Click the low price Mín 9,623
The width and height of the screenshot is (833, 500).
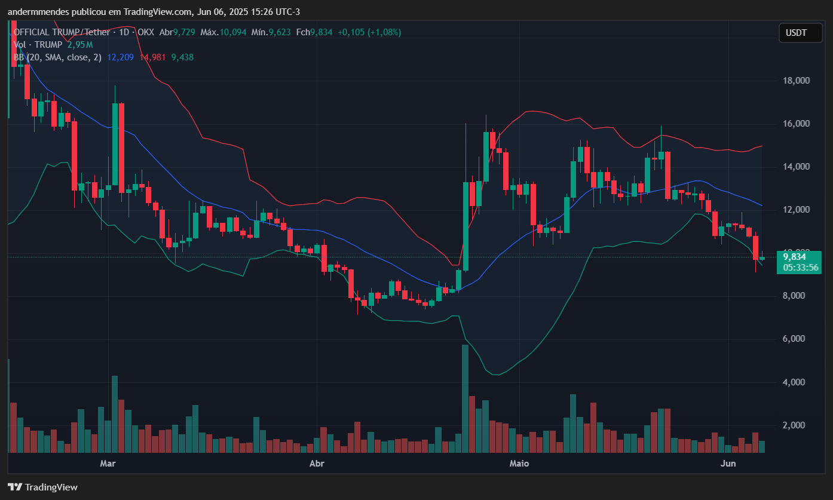click(x=271, y=32)
